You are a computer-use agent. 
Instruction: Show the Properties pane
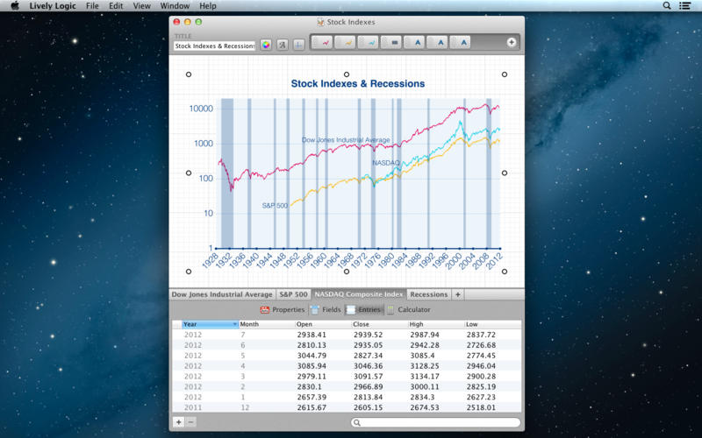(282, 310)
